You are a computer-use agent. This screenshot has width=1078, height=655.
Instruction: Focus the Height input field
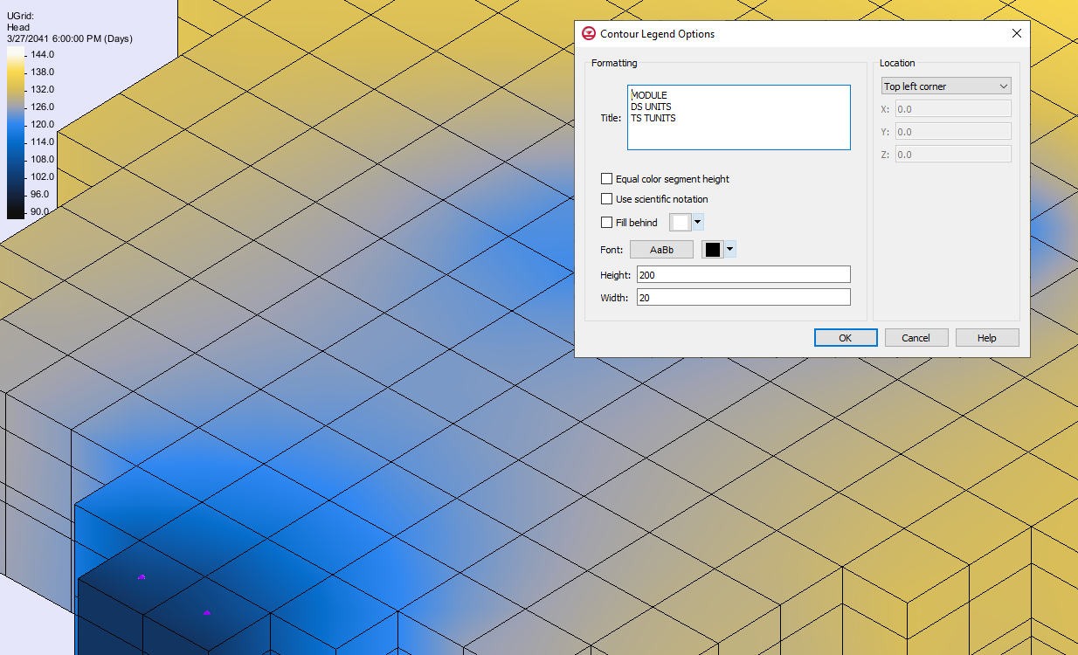pos(743,275)
